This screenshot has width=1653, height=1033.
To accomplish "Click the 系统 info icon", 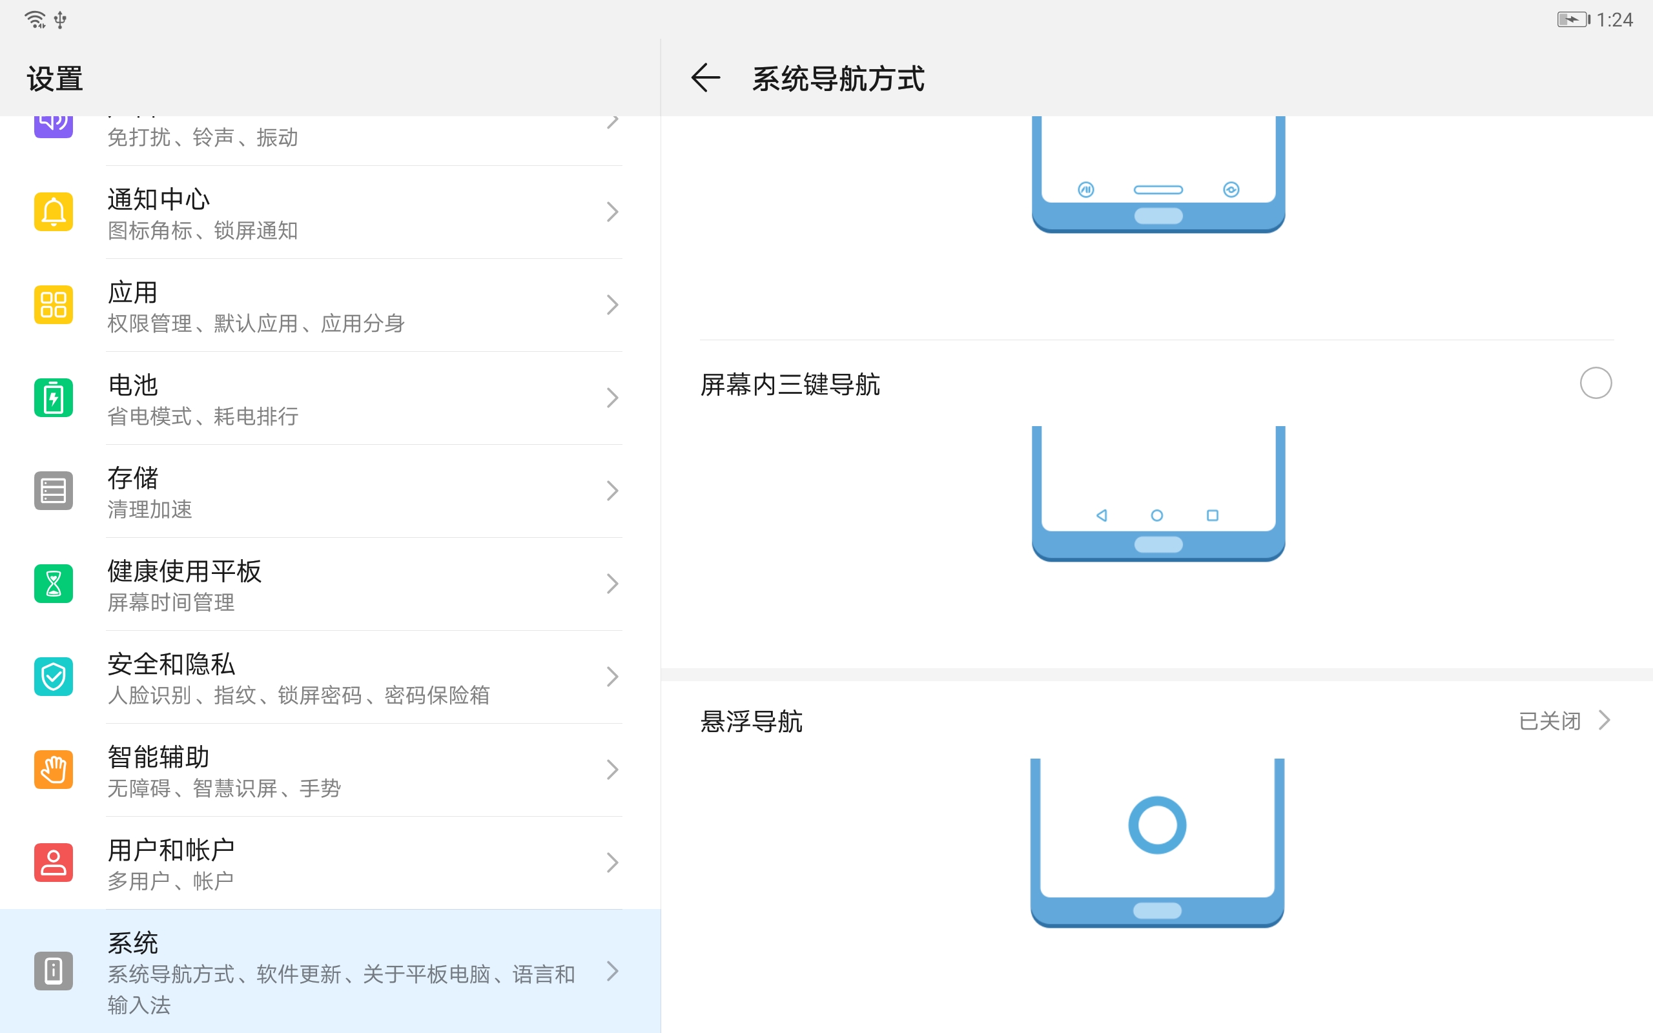I will click(x=54, y=971).
